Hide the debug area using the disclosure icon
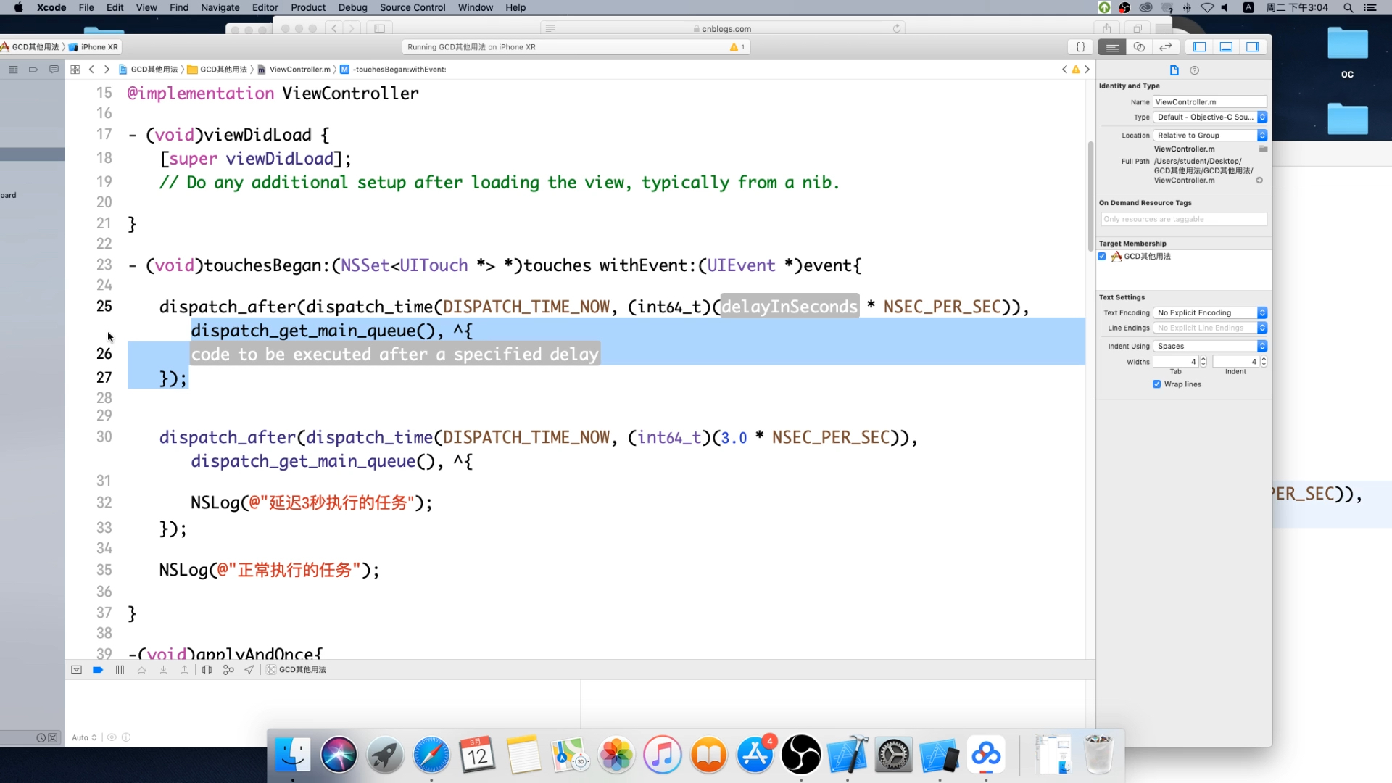1392x783 pixels. [x=76, y=670]
